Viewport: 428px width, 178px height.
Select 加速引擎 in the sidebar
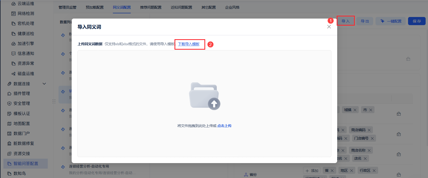pos(23,44)
